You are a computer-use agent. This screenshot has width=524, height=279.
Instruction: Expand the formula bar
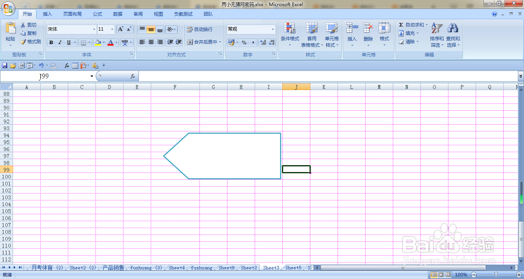click(x=521, y=76)
